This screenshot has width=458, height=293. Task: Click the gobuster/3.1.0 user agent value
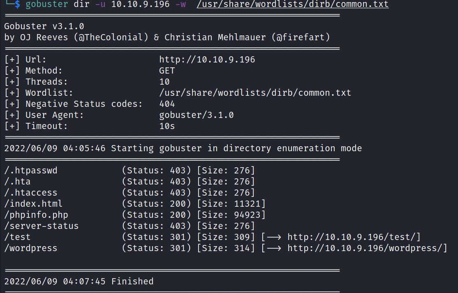click(x=197, y=115)
